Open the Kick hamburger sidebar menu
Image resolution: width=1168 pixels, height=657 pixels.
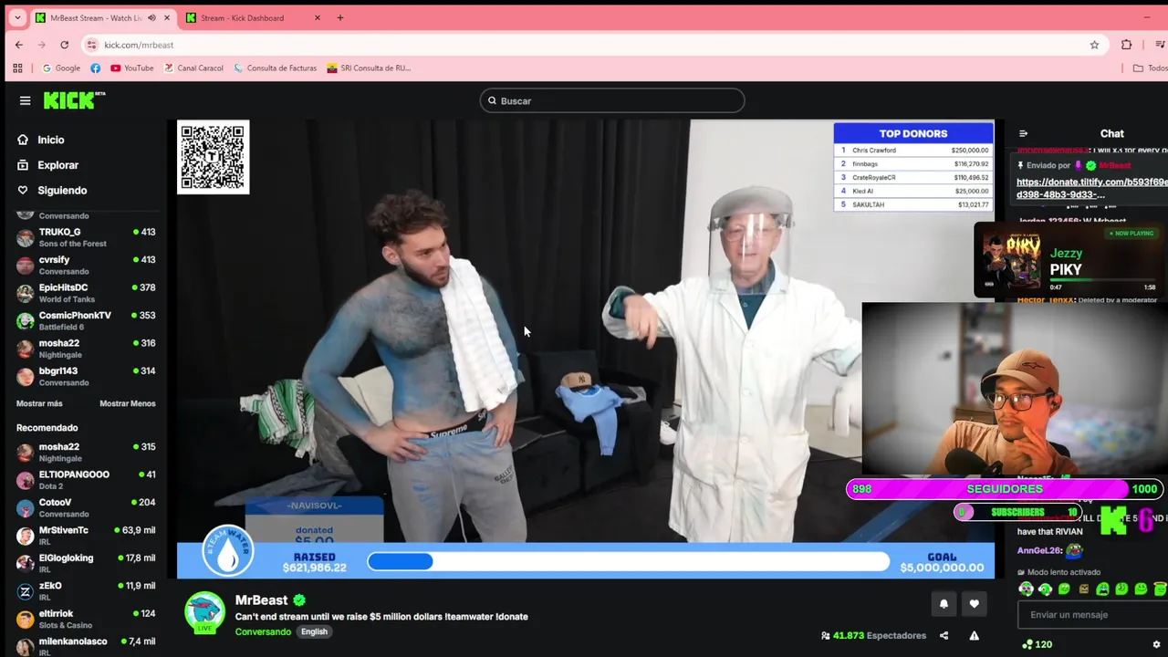[x=25, y=100]
